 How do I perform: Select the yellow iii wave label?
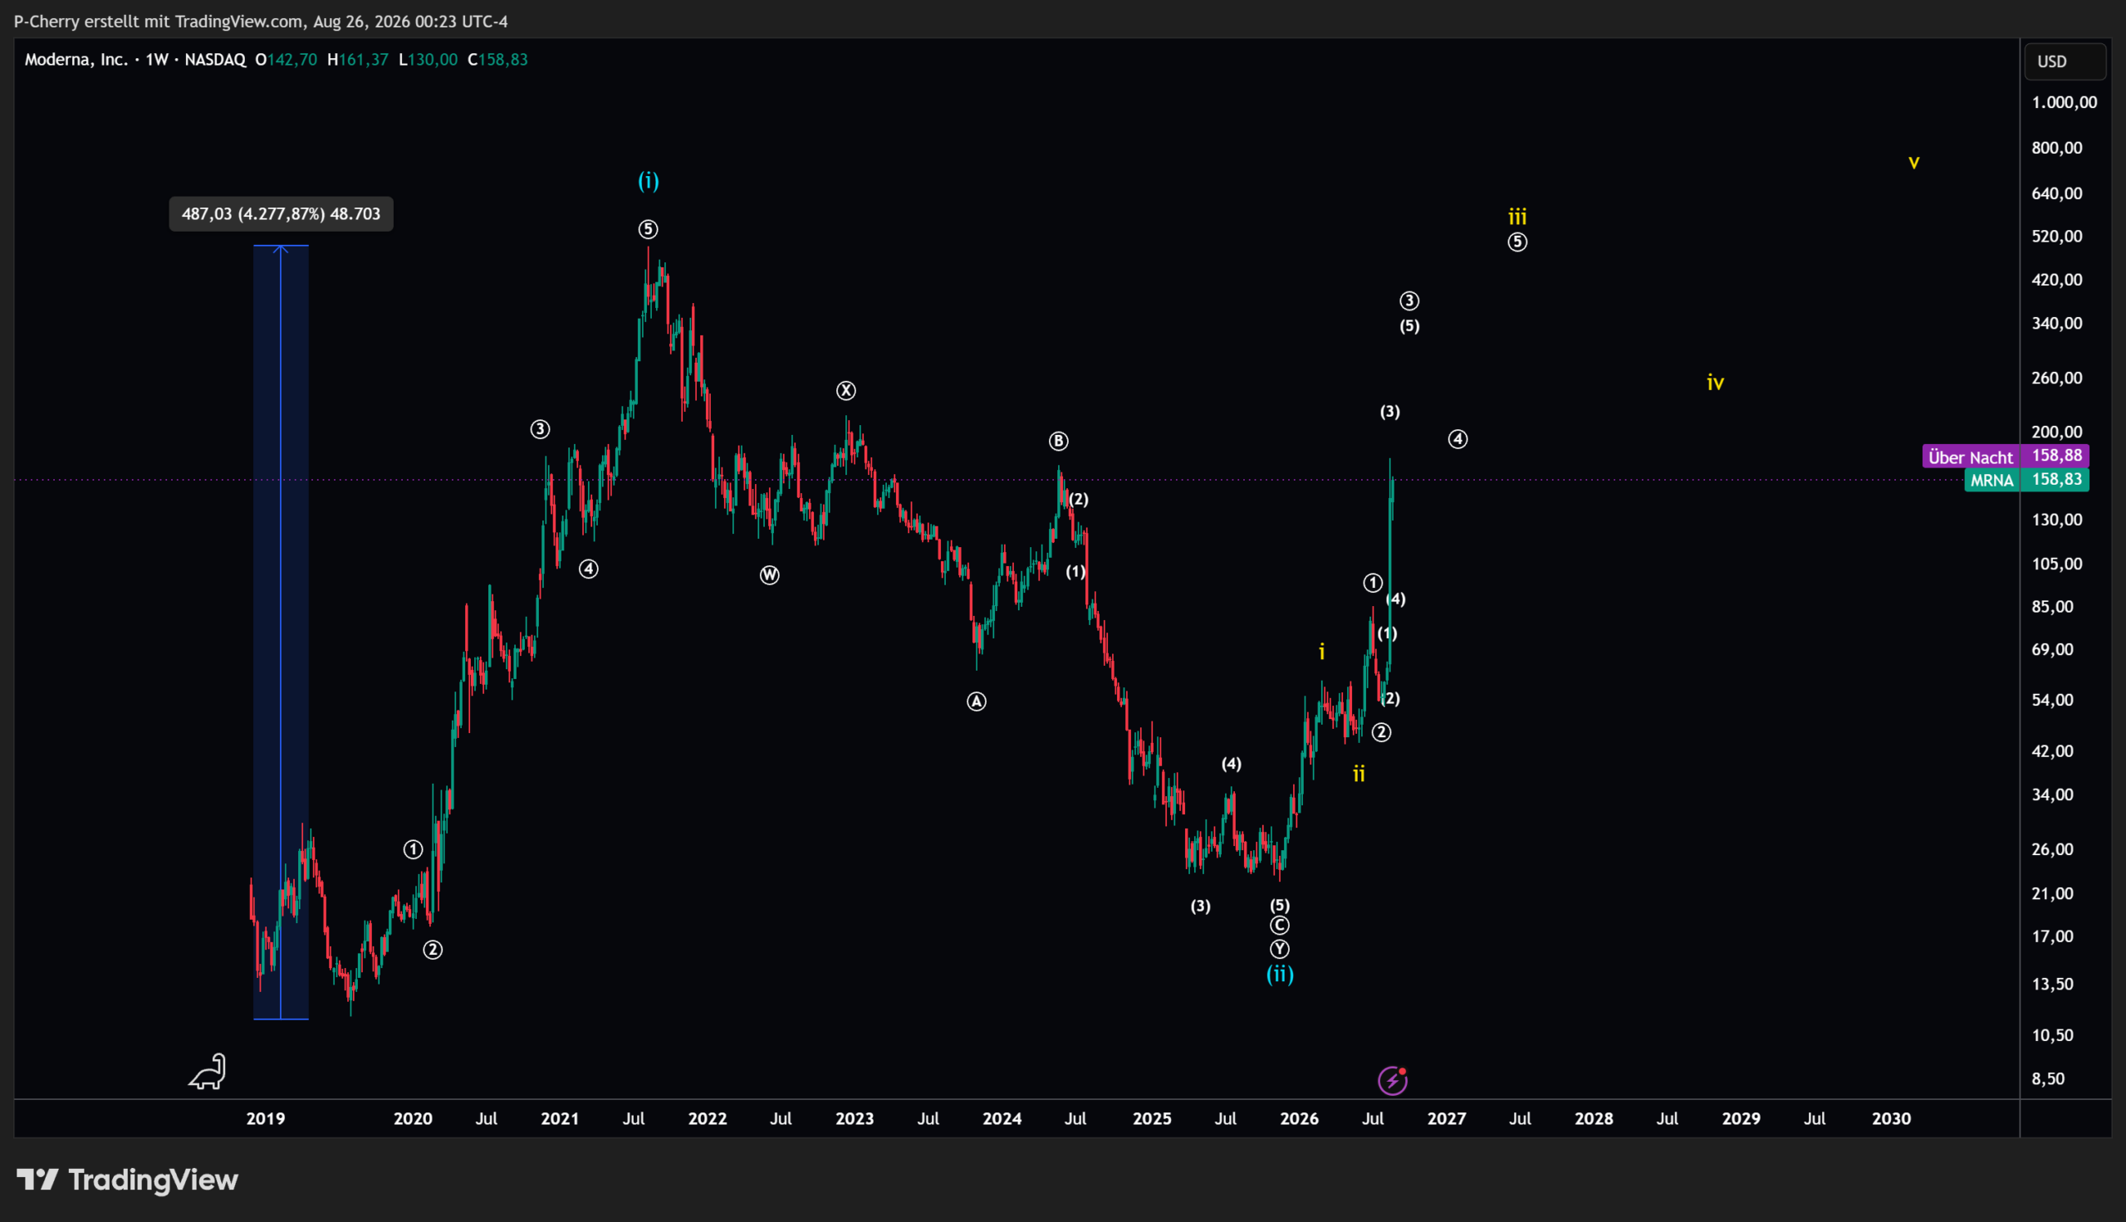[1517, 217]
